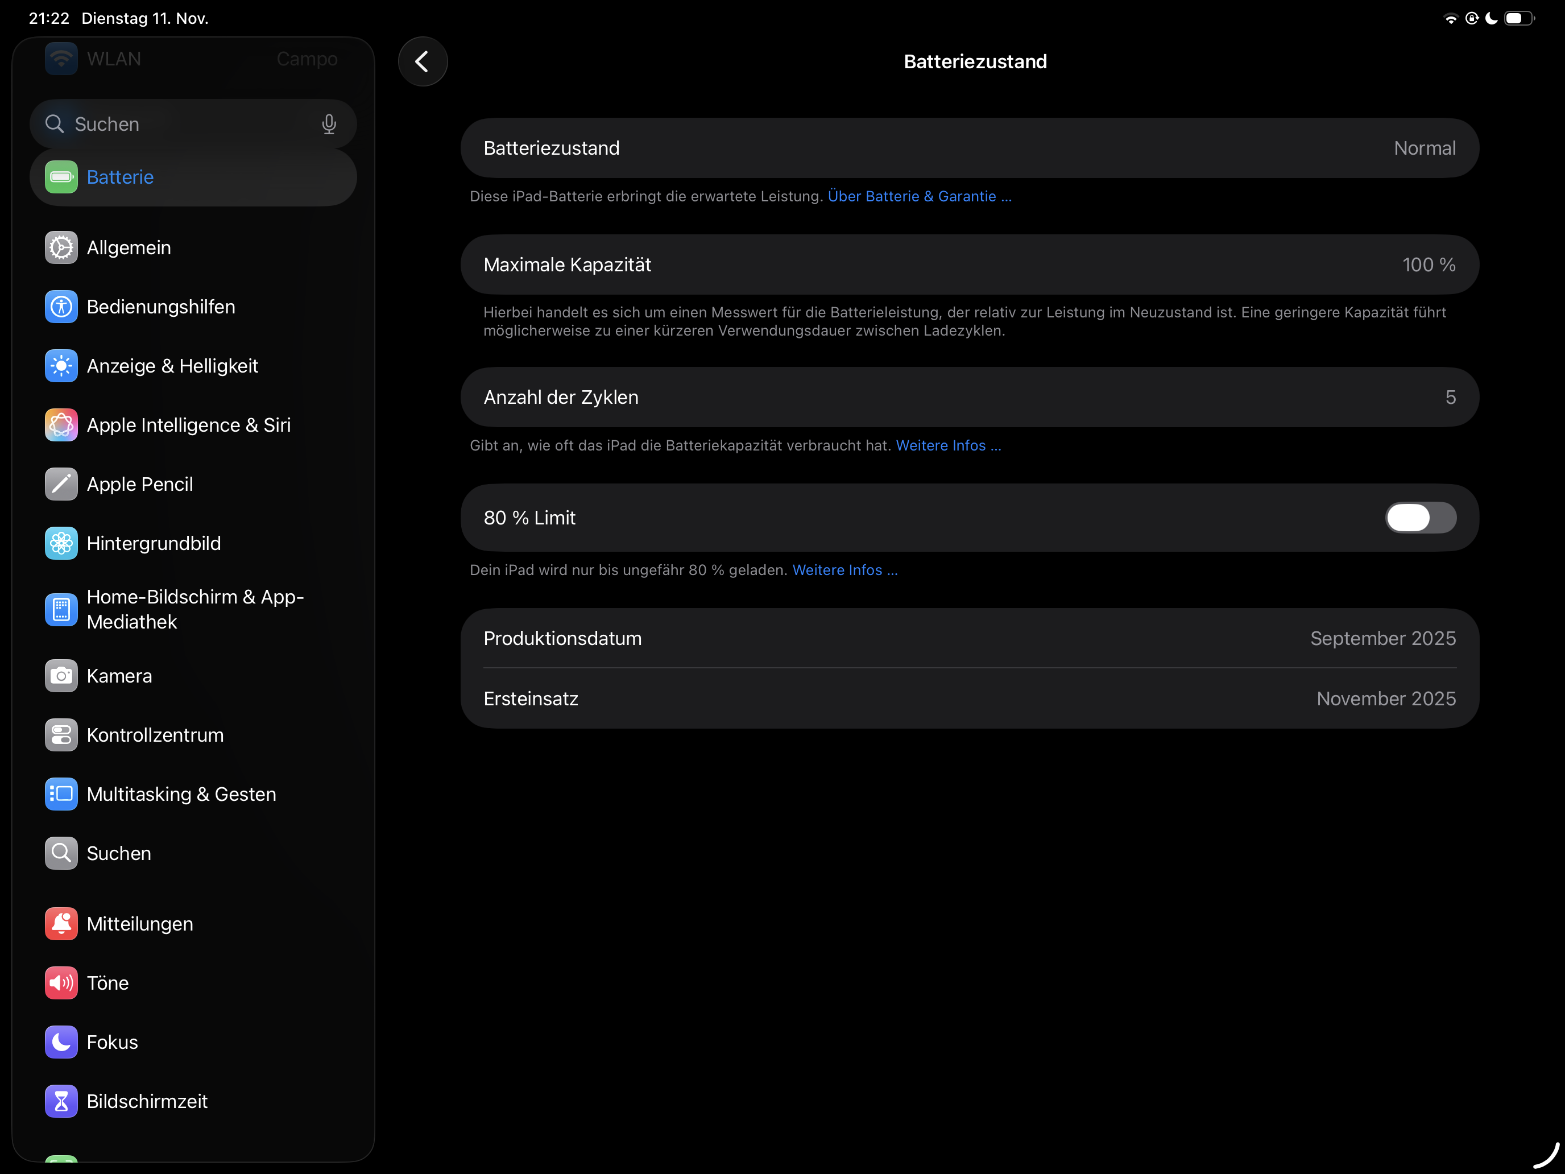1565x1174 pixels.
Task: Open Bedienungshilfen accessibility icon
Action: pyautogui.click(x=61, y=307)
